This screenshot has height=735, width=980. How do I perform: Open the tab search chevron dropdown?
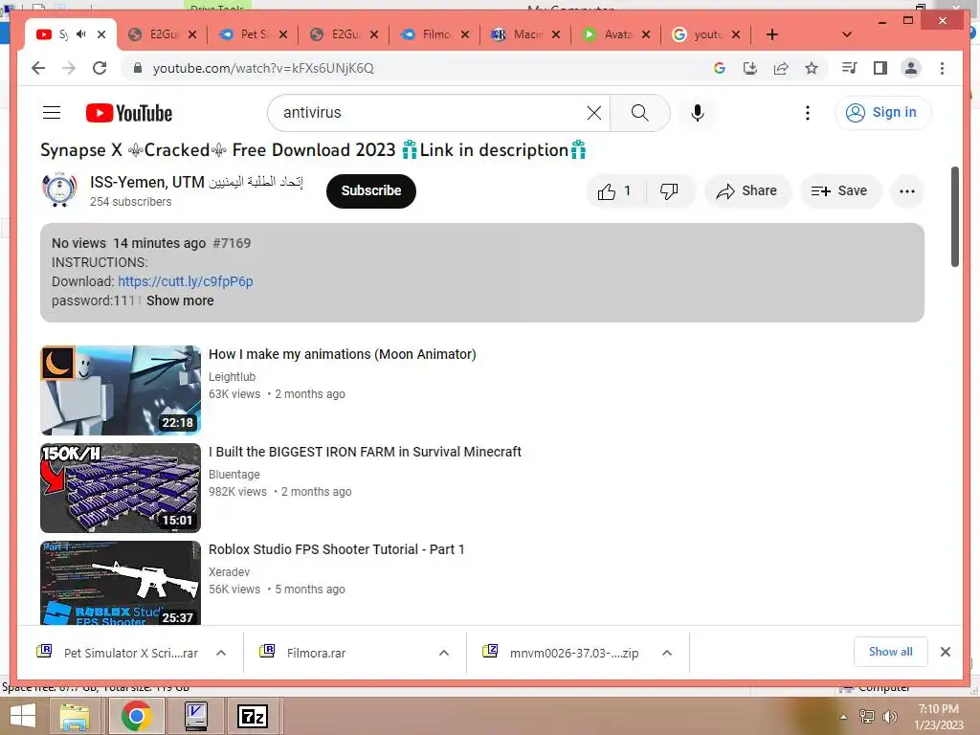(846, 34)
